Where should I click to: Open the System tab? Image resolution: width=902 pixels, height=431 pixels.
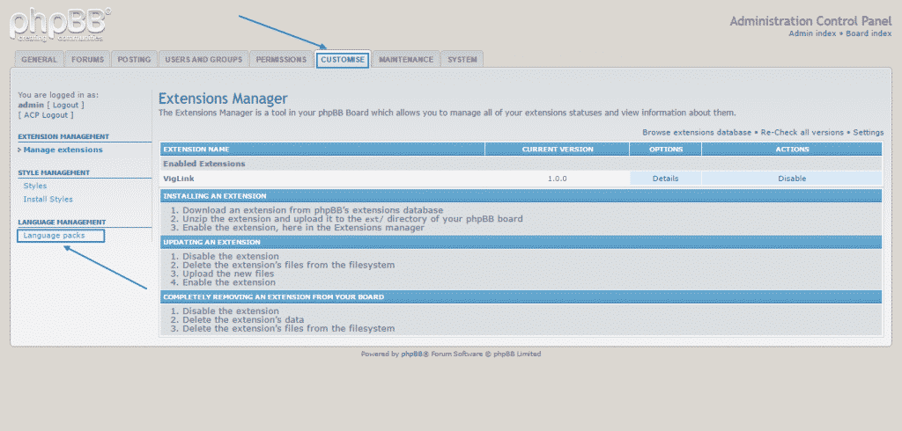pos(462,60)
